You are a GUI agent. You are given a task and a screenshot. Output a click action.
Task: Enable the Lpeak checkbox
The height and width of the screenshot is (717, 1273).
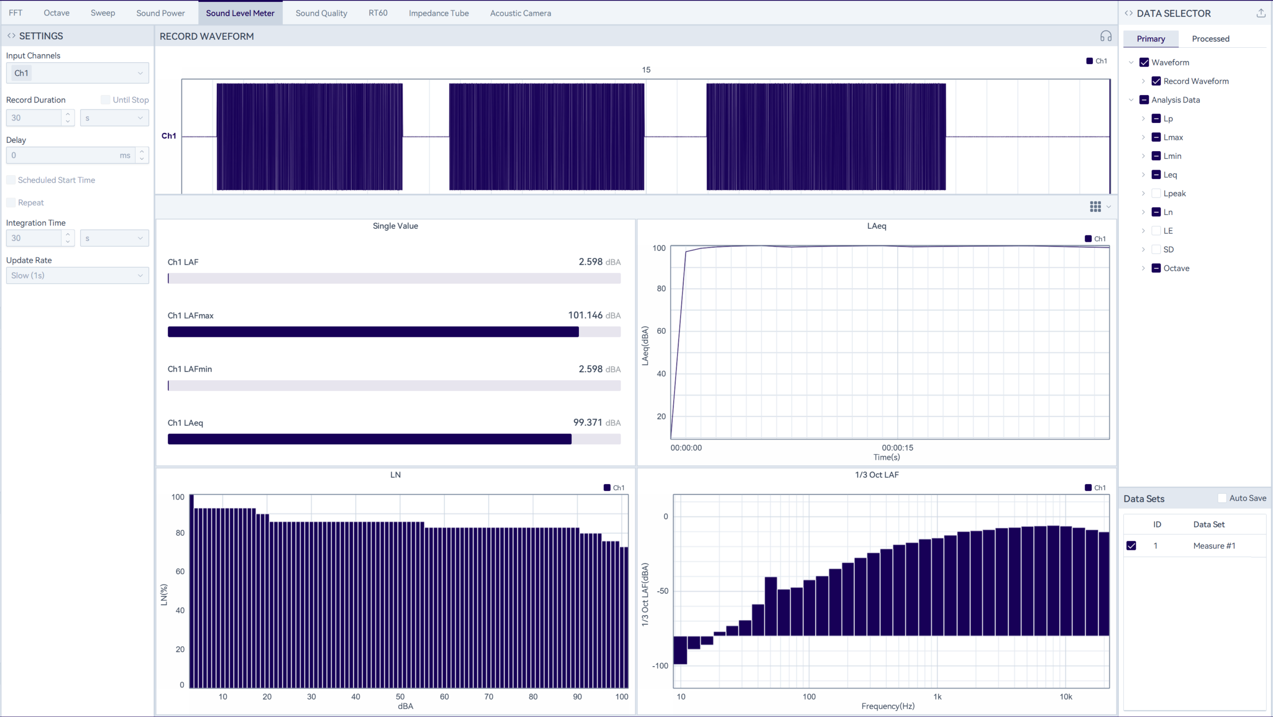click(1156, 193)
